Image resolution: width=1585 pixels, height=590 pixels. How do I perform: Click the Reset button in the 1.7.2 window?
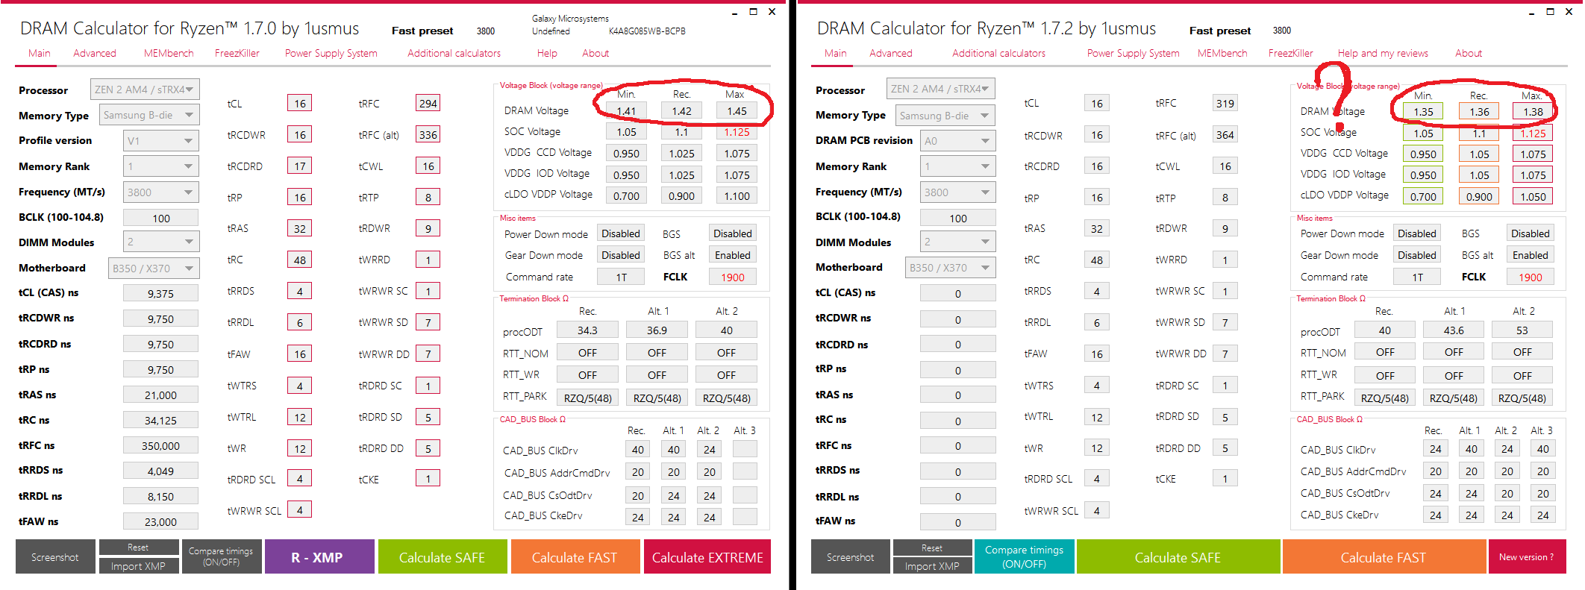932,547
